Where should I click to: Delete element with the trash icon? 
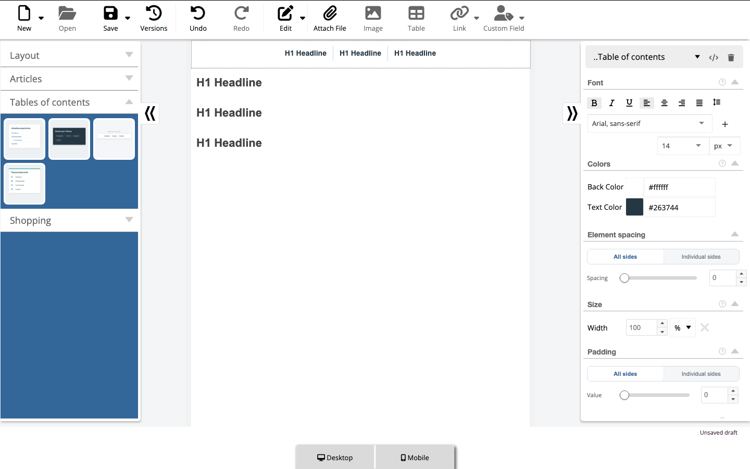tap(731, 57)
